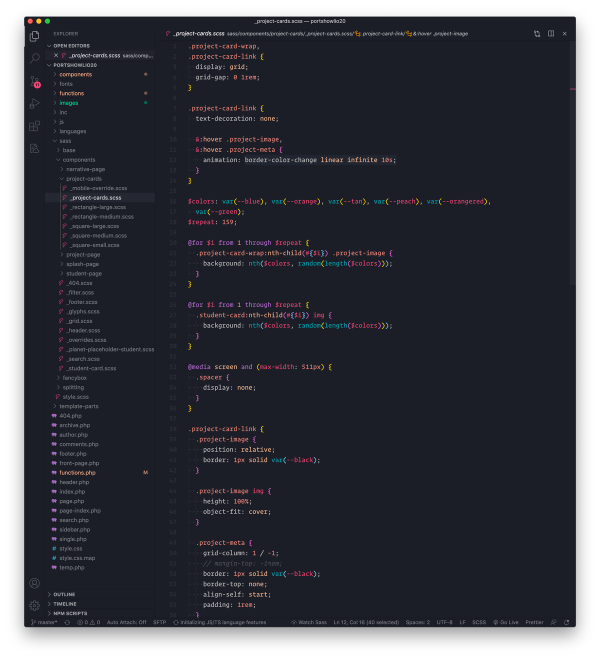Click the animation border-color-change code line
This screenshot has width=600, height=659.
299,160
